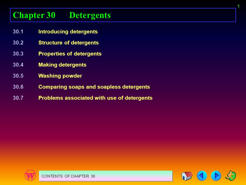Click section number 30.5
Viewport: 246px width, 185px height.
point(18,76)
